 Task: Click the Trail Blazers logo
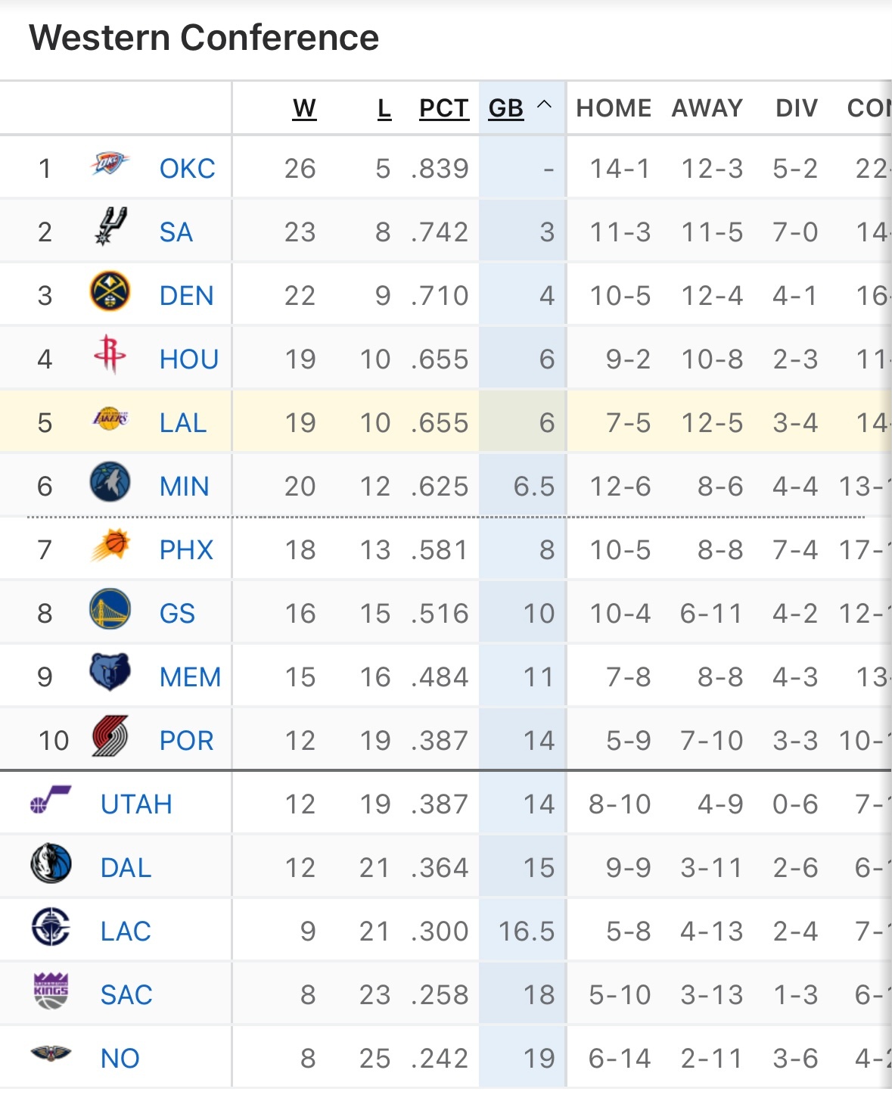coord(110,736)
